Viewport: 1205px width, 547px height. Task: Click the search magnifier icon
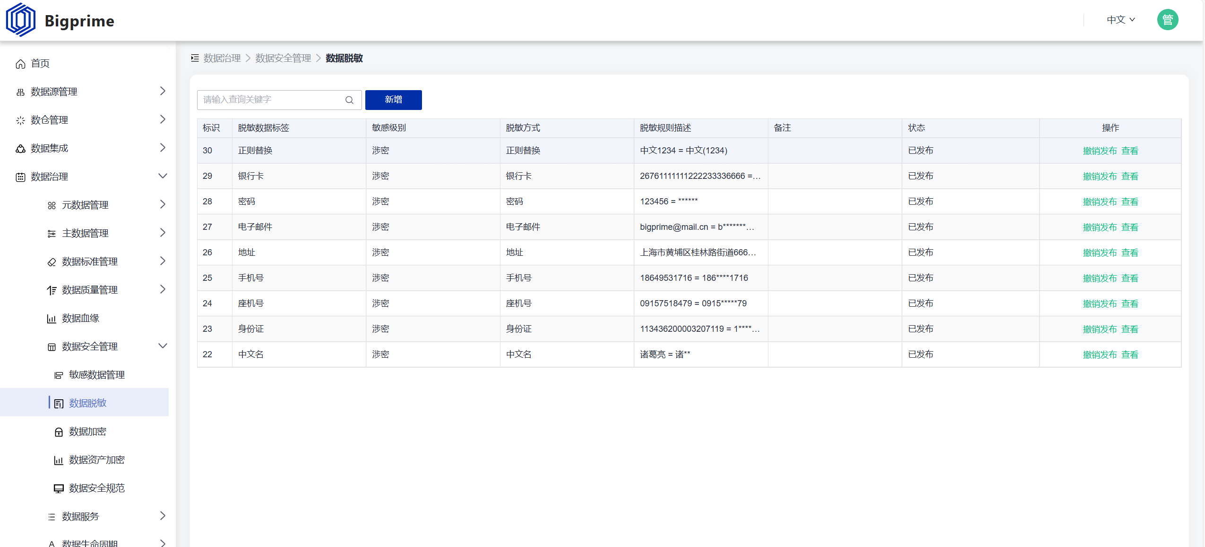pyautogui.click(x=349, y=100)
